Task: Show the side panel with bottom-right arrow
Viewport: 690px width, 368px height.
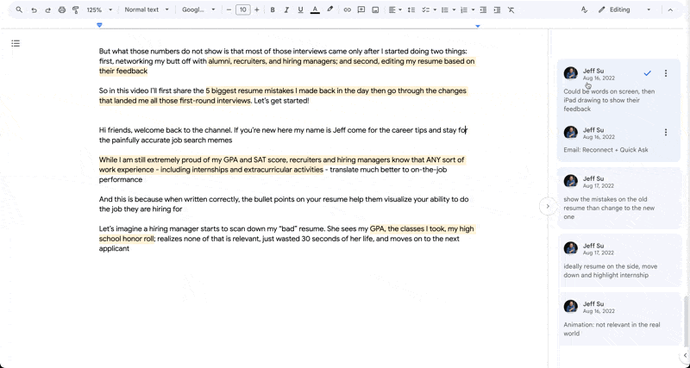Action: coord(685,355)
